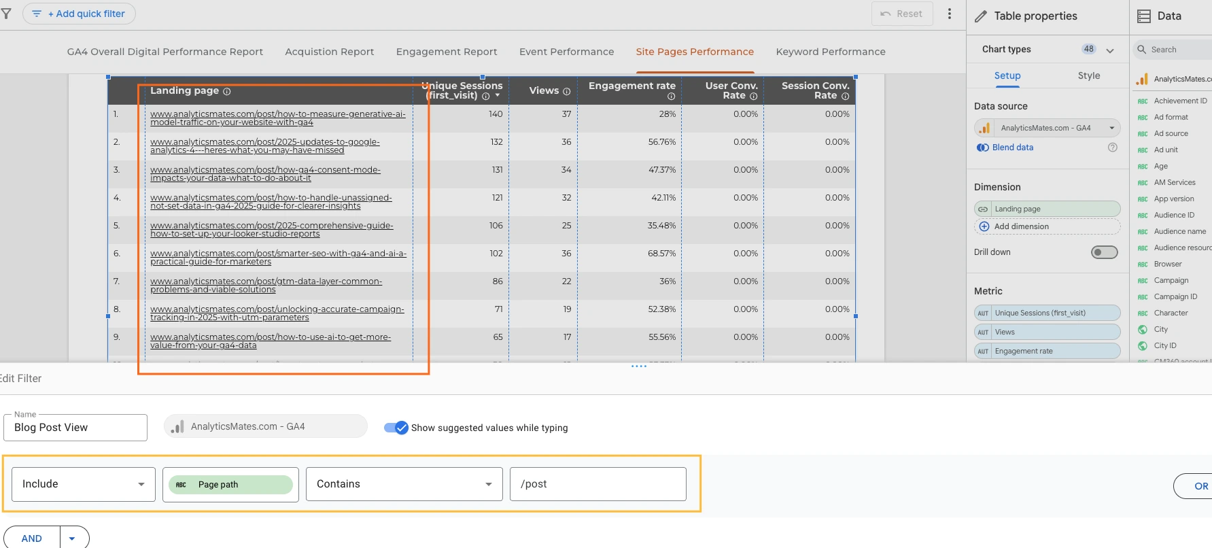Viewport: 1212px width, 548px height.
Task: Click the City ID globe icon
Action: click(x=1143, y=345)
